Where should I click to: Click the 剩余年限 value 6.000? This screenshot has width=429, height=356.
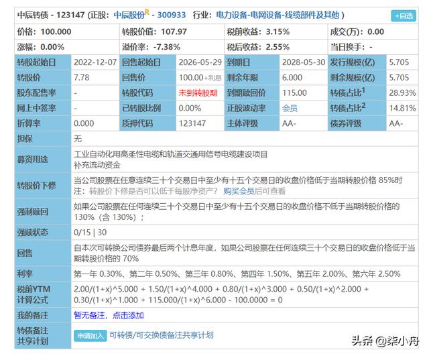292,78
